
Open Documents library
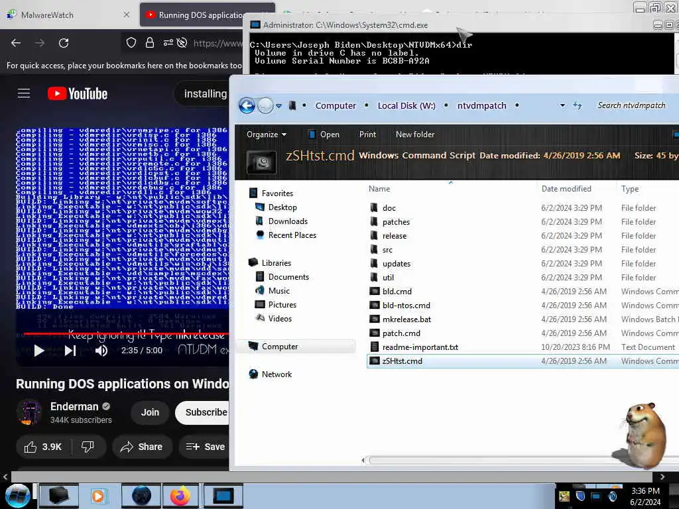click(288, 276)
